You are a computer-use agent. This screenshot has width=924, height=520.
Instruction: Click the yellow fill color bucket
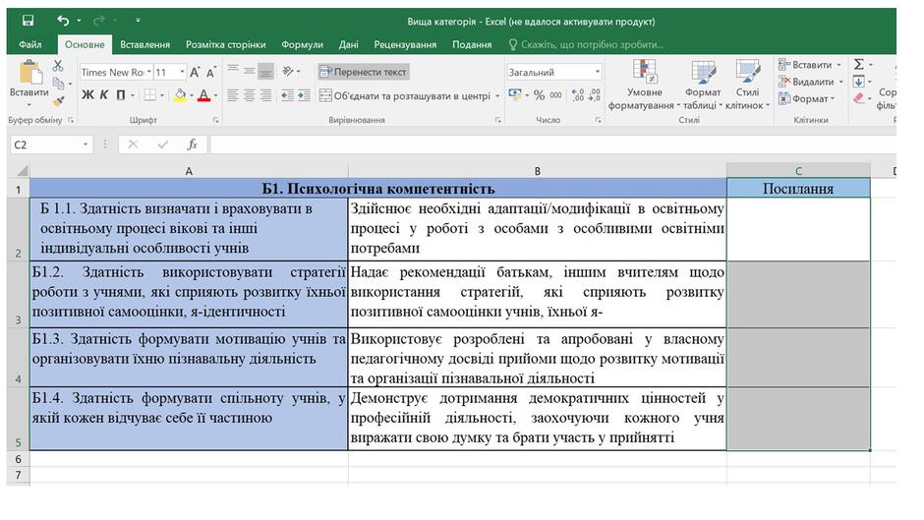[x=180, y=95]
